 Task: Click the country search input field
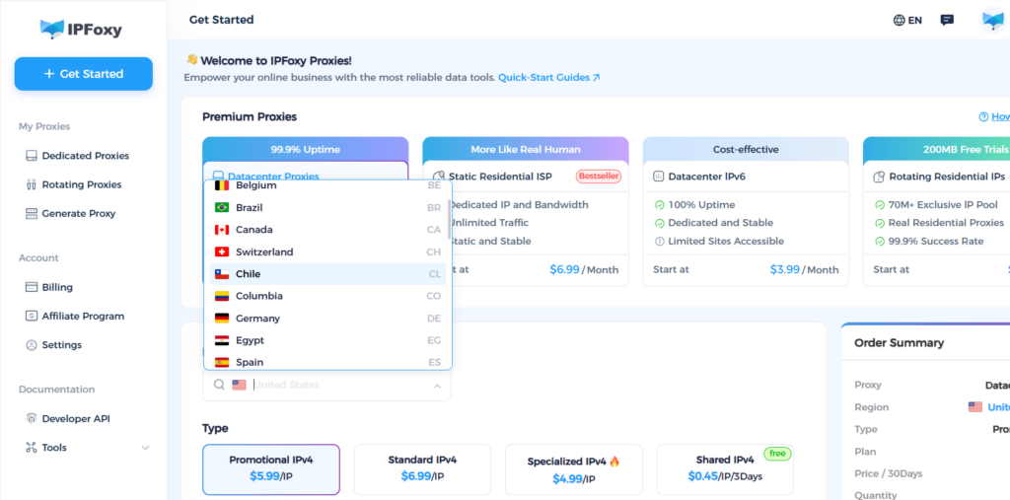point(335,386)
